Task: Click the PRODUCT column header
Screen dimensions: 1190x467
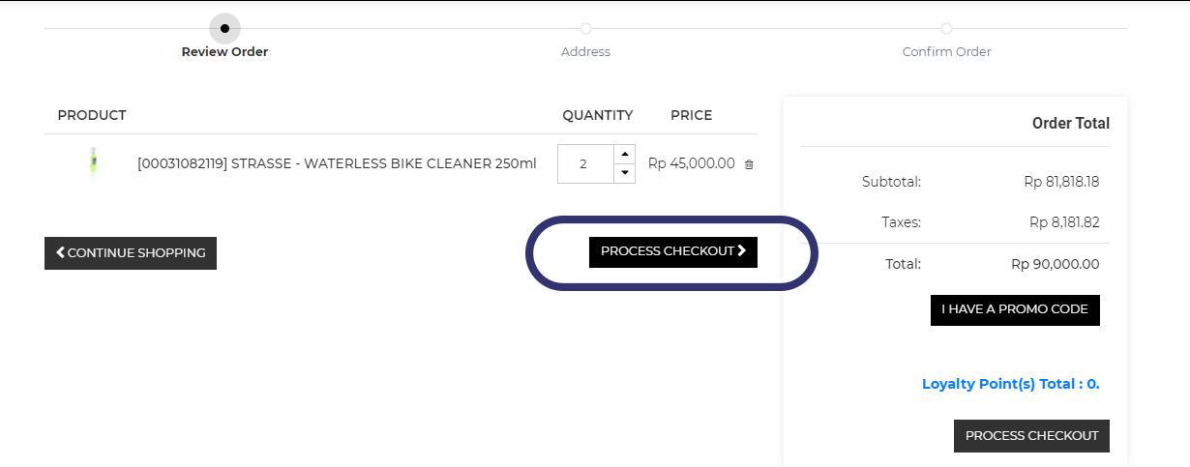Action: (x=92, y=115)
